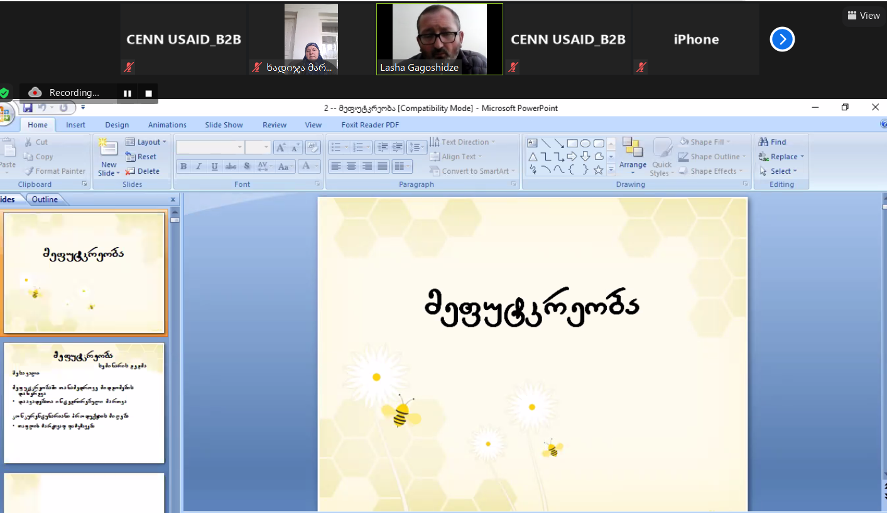Click the Find binoculars icon
Screen dimensions: 887x513
pyautogui.click(x=764, y=142)
